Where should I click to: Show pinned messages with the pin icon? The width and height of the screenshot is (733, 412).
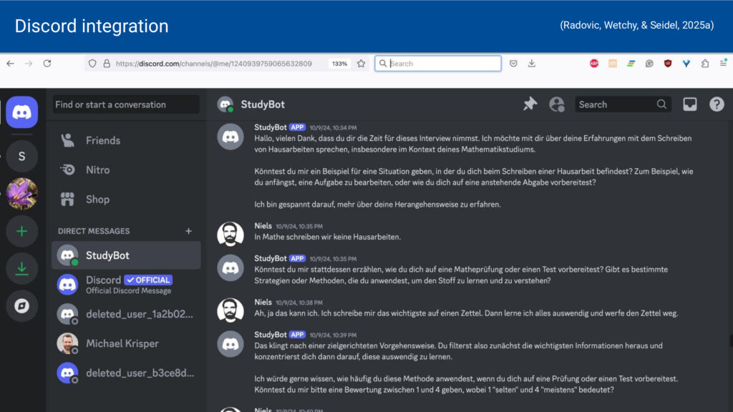tap(530, 104)
